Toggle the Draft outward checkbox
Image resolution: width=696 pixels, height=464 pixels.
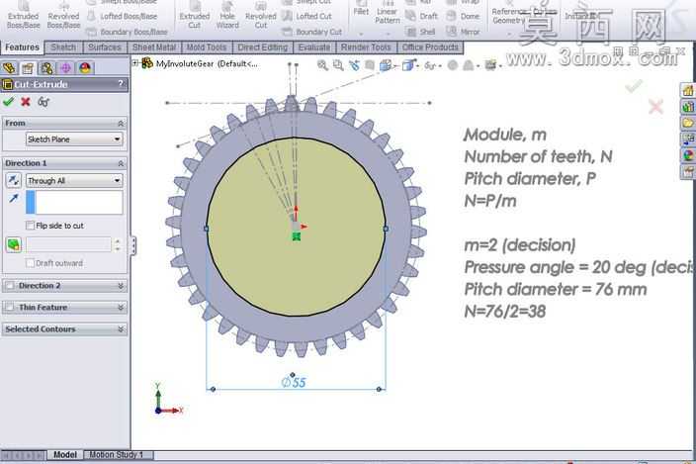[x=31, y=263]
